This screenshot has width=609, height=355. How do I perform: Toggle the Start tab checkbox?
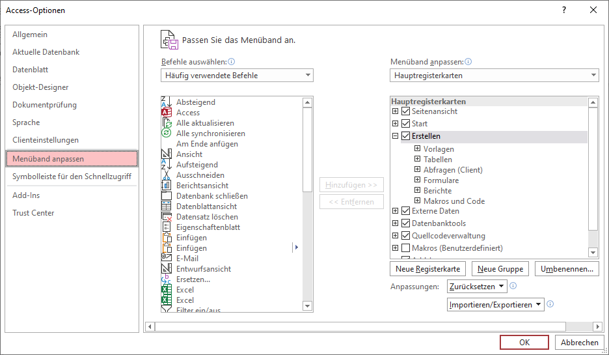406,124
